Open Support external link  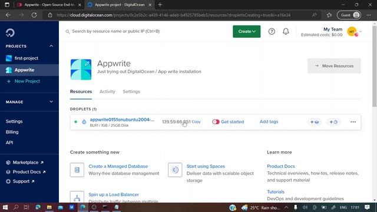coord(21,181)
